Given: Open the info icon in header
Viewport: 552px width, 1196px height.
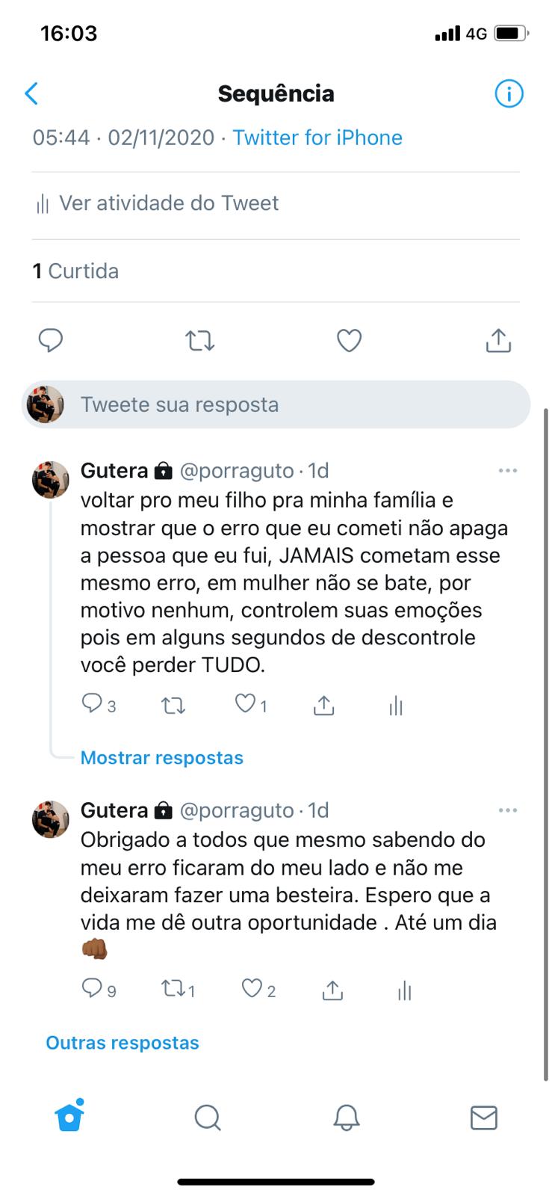Looking at the screenshot, I should [x=509, y=93].
